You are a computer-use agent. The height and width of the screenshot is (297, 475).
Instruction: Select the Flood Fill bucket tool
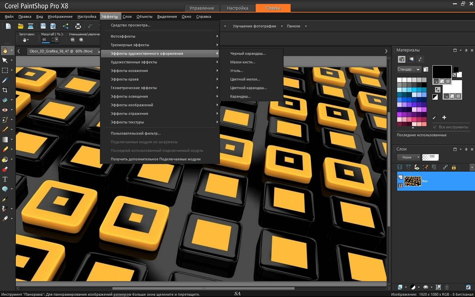(5, 159)
